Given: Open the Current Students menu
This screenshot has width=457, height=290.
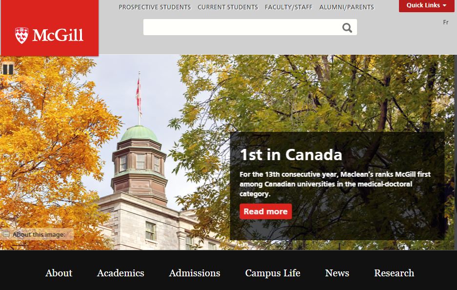Looking at the screenshot, I should [x=228, y=7].
